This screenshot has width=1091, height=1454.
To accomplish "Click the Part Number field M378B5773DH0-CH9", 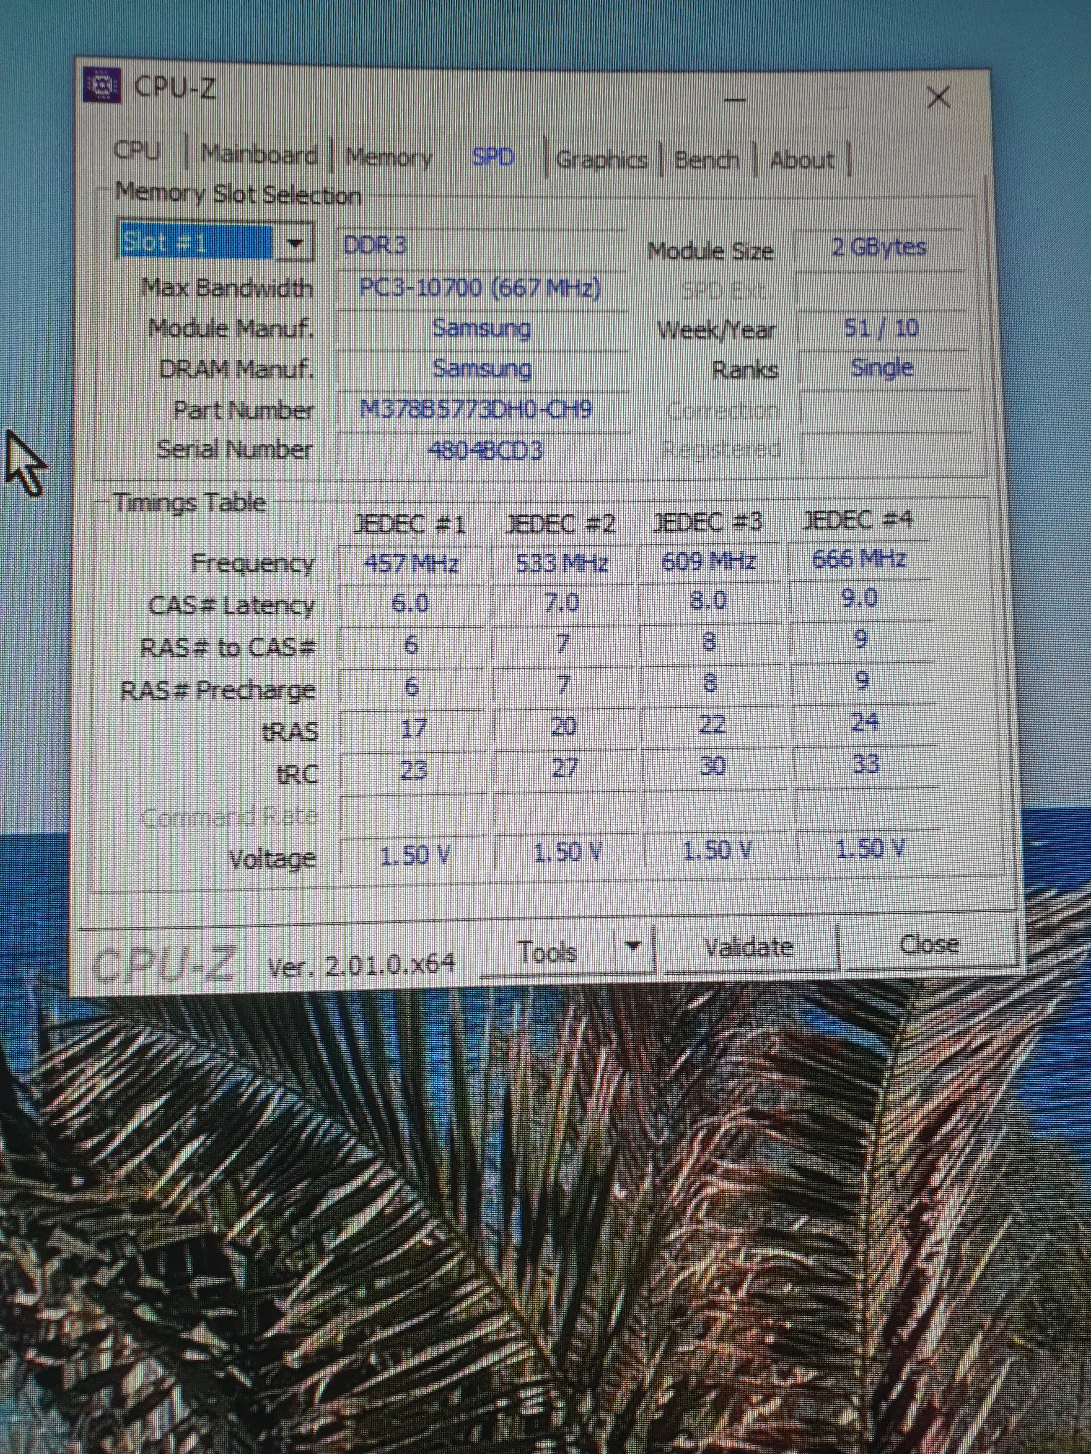I will [x=476, y=410].
